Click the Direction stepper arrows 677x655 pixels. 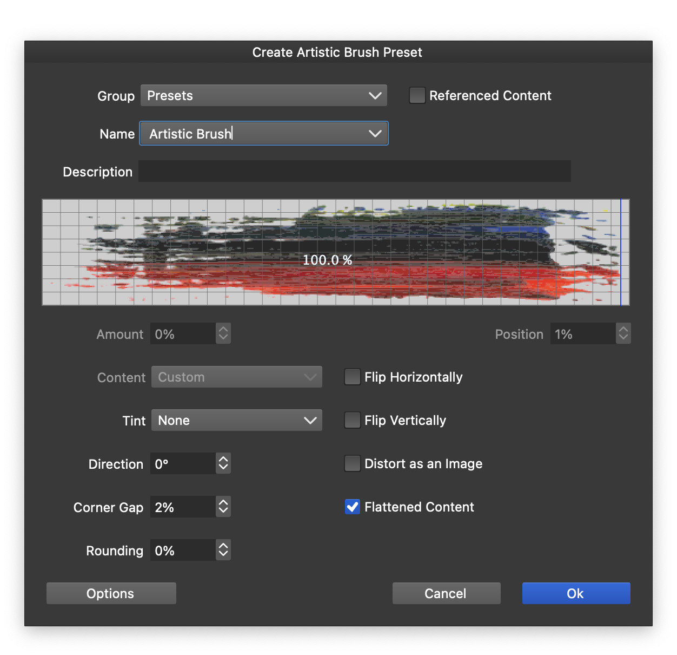tap(223, 464)
